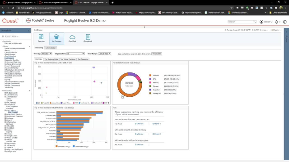
Task: Switch to the Administration tab
Action: pos(50,48)
